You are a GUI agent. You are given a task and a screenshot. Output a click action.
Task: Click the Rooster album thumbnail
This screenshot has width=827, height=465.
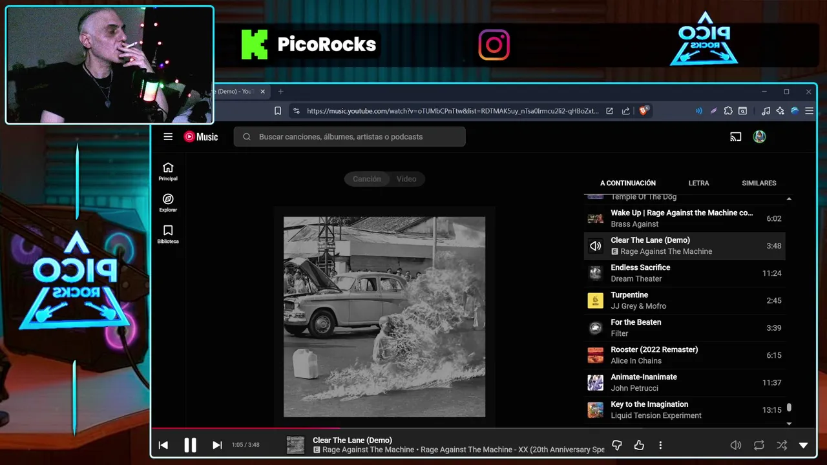tap(595, 355)
